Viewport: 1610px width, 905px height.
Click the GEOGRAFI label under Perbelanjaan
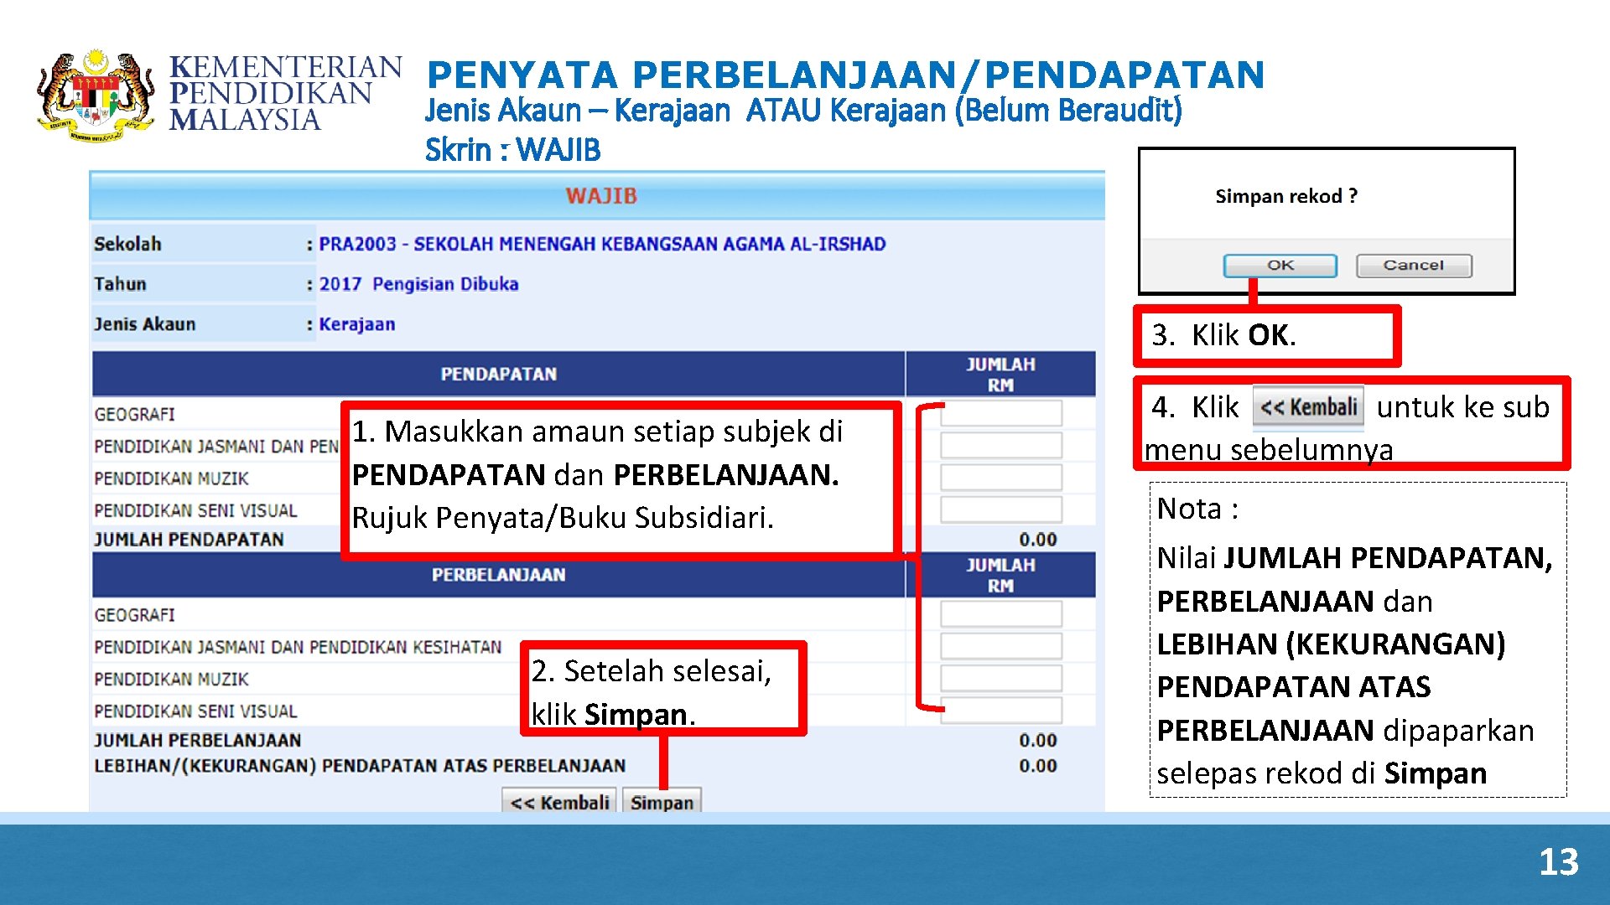tap(134, 615)
